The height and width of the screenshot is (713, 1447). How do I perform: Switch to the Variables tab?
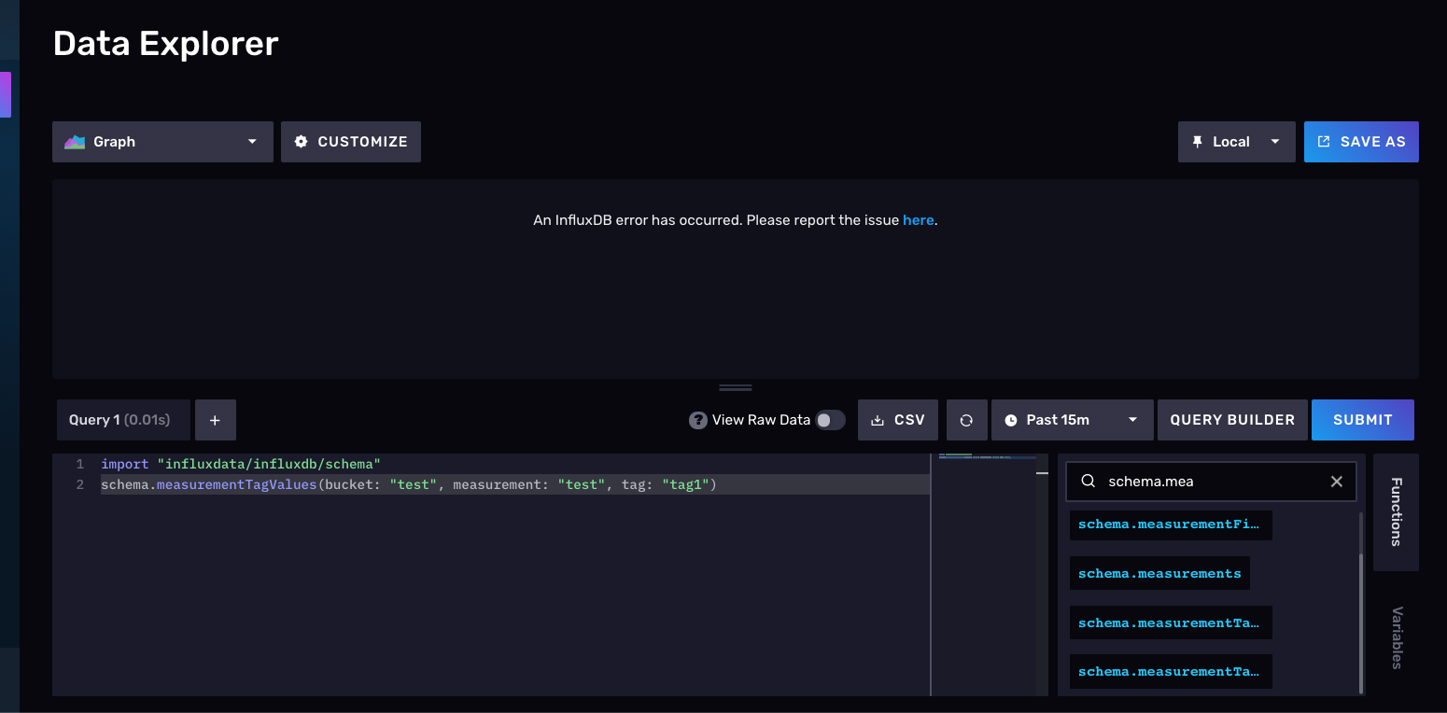tap(1396, 639)
